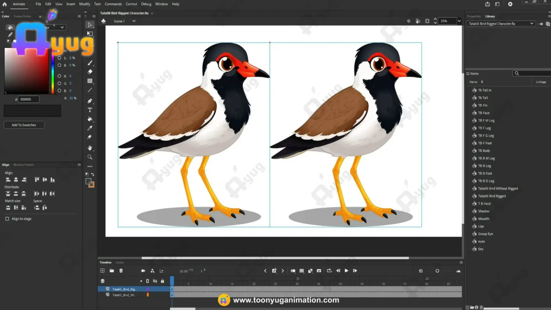The width and height of the screenshot is (551, 310).
Task: Select the Tatatili Bird Rigged library item
Action: click(x=492, y=196)
